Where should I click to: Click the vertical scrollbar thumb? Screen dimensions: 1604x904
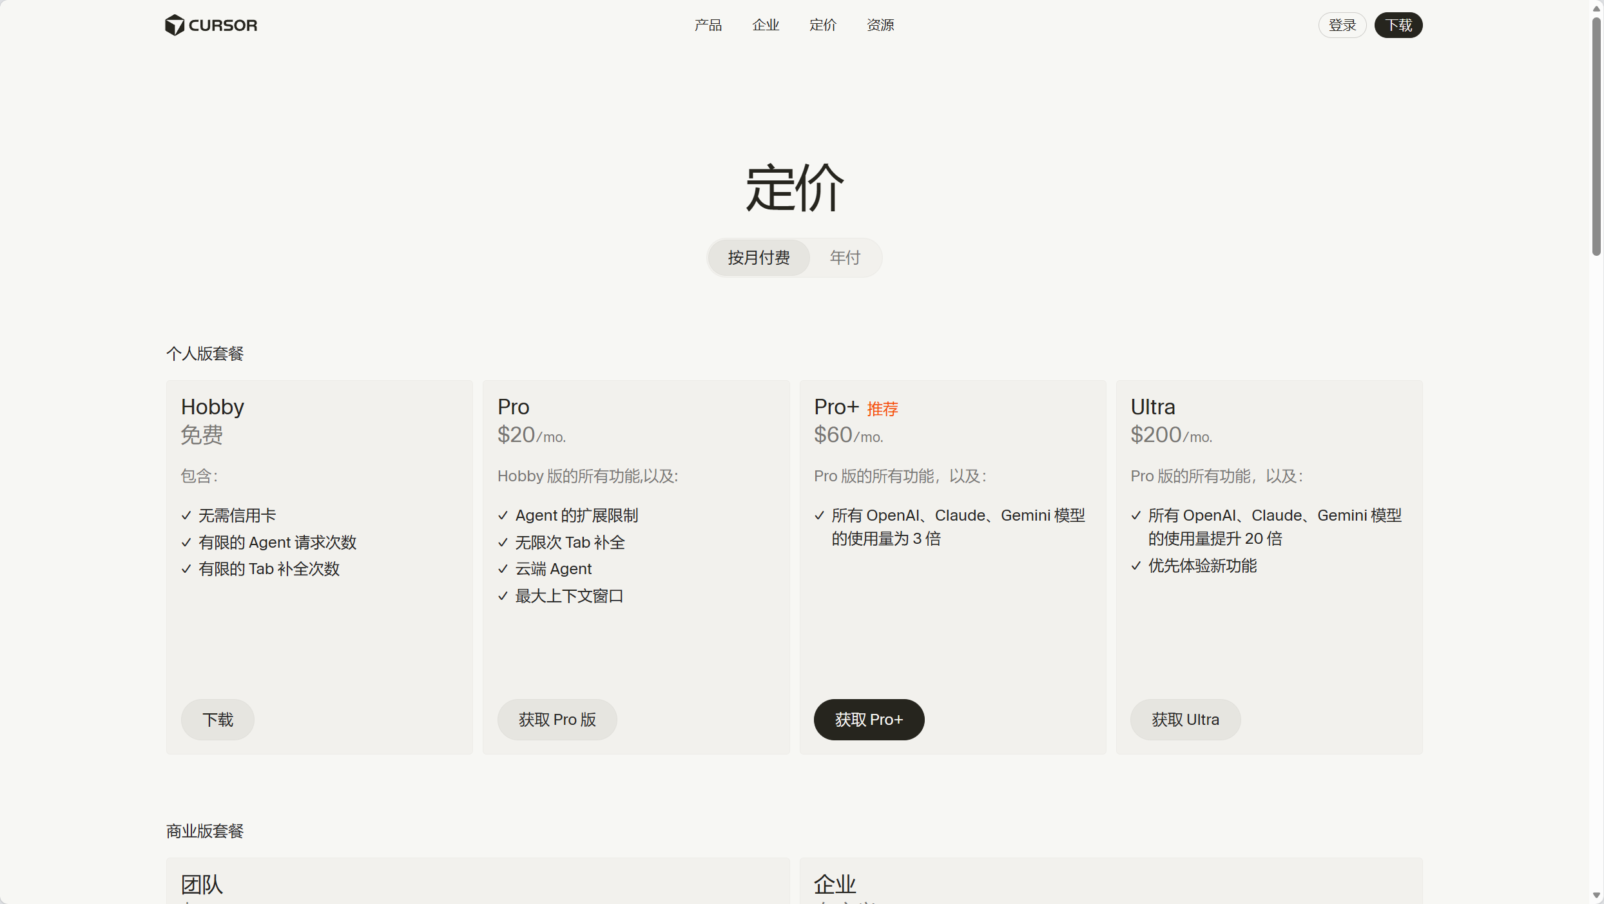tap(1596, 135)
